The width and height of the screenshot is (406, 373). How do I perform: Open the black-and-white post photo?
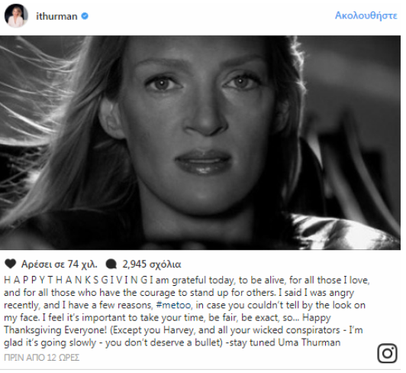[x=200, y=143]
